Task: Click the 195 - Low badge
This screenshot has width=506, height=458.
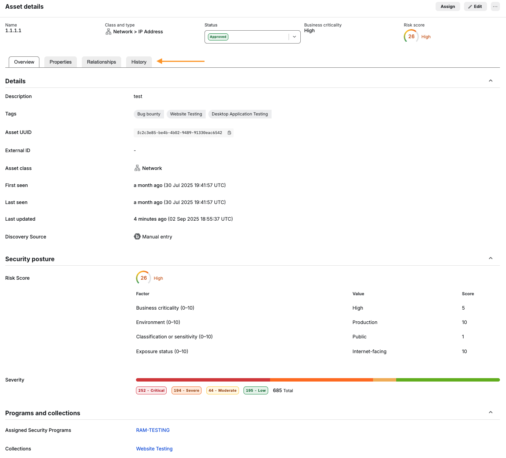Action: (256, 391)
